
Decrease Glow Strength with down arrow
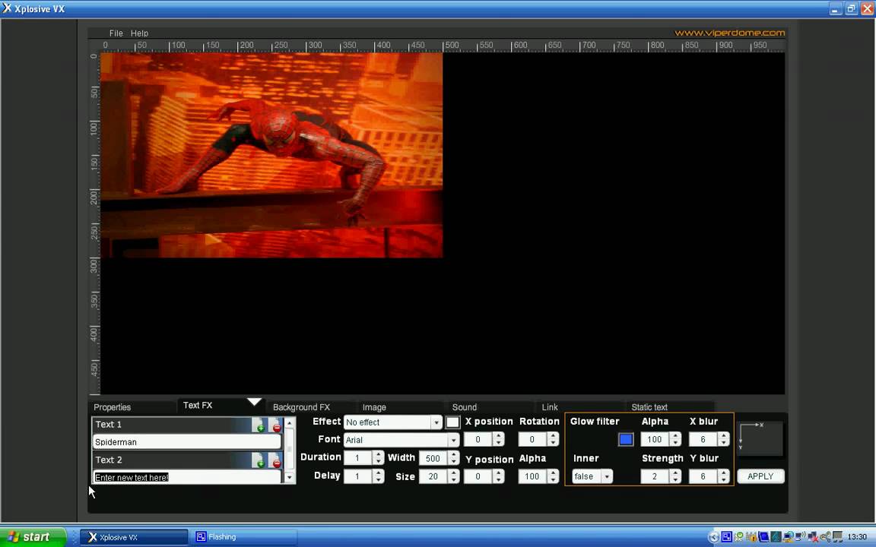coord(675,479)
